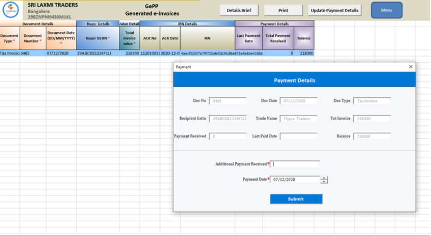This screenshot has height=236, width=431.
Task: Select the Last Paid Date field
Action: click(299, 136)
